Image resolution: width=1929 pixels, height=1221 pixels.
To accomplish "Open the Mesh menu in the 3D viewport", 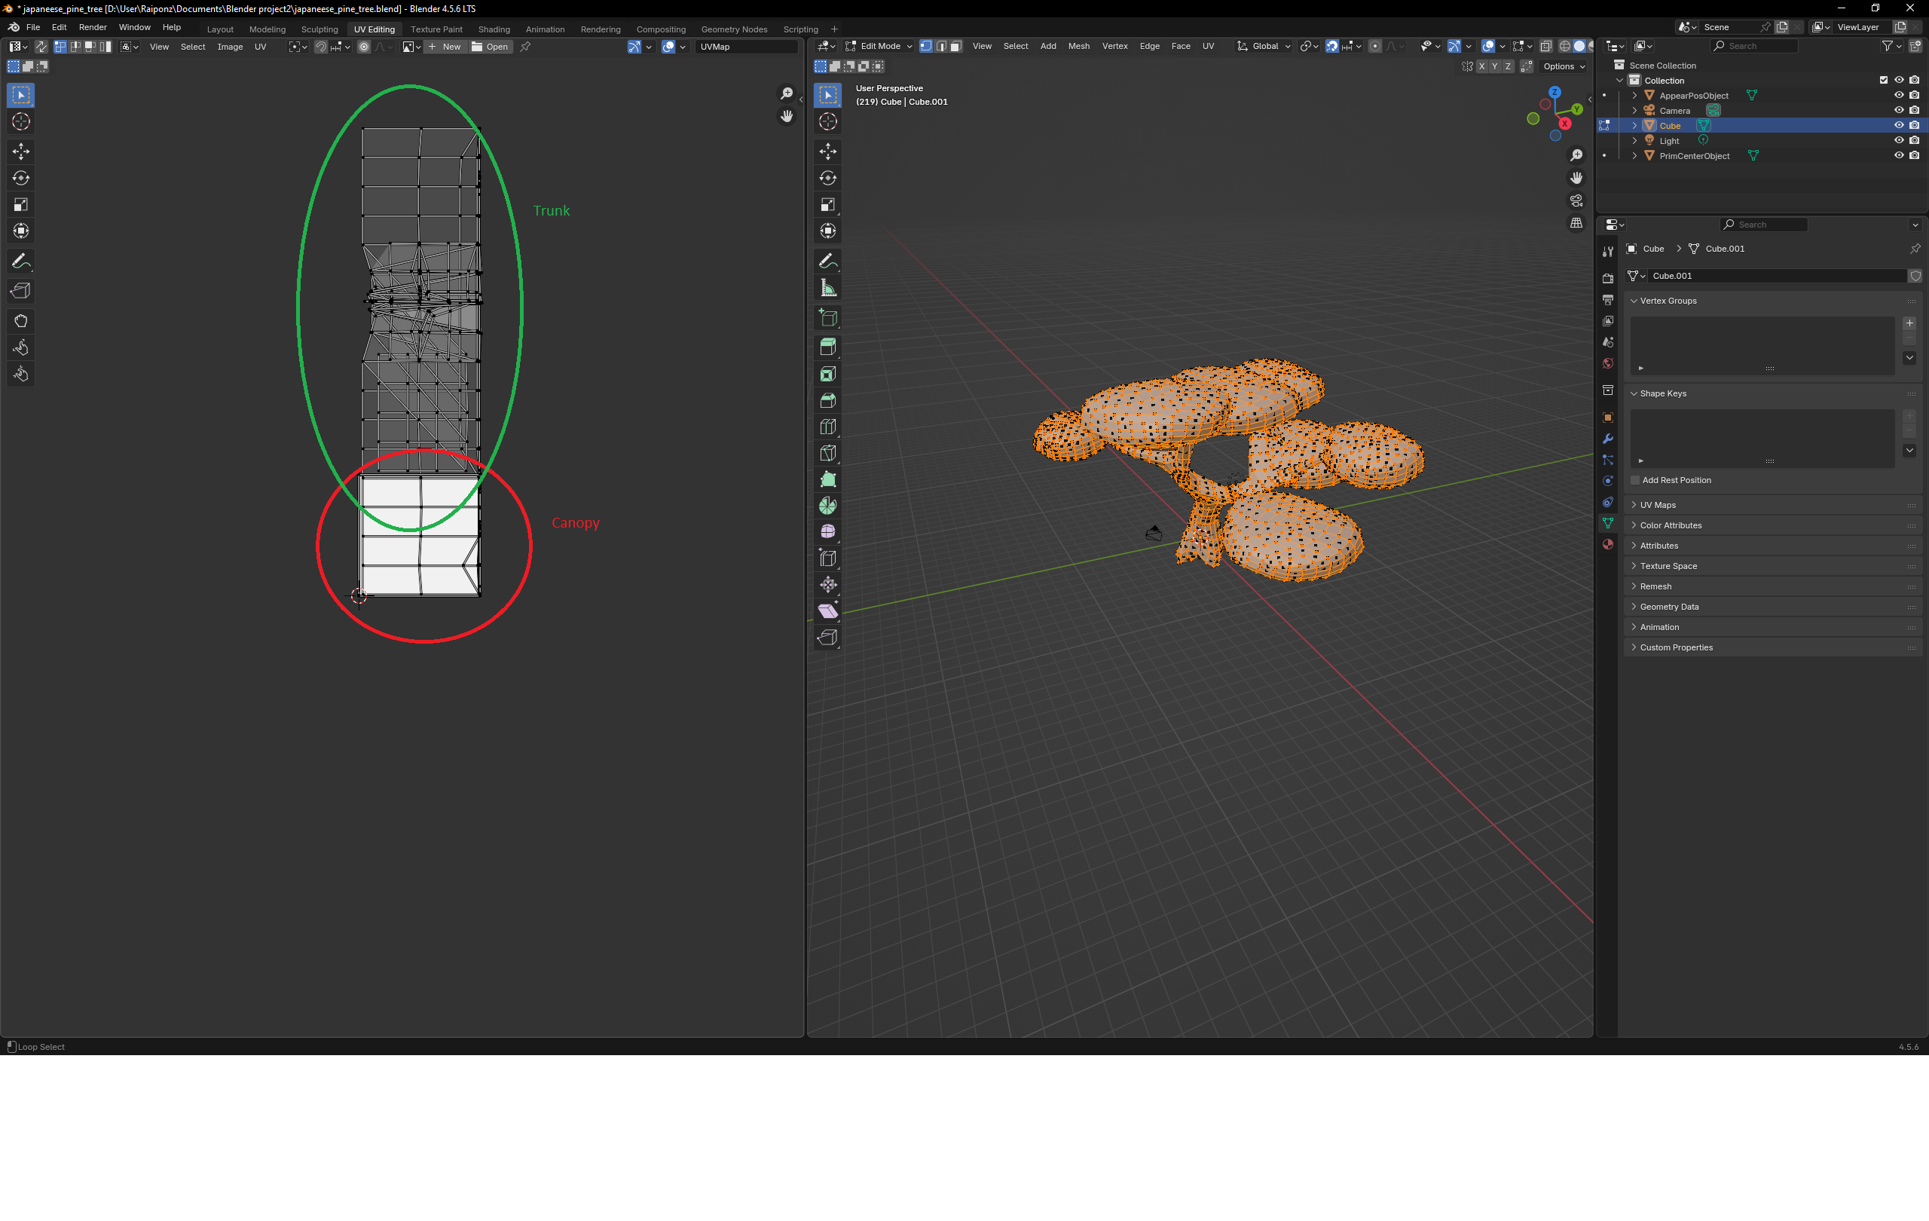I will coord(1078,47).
